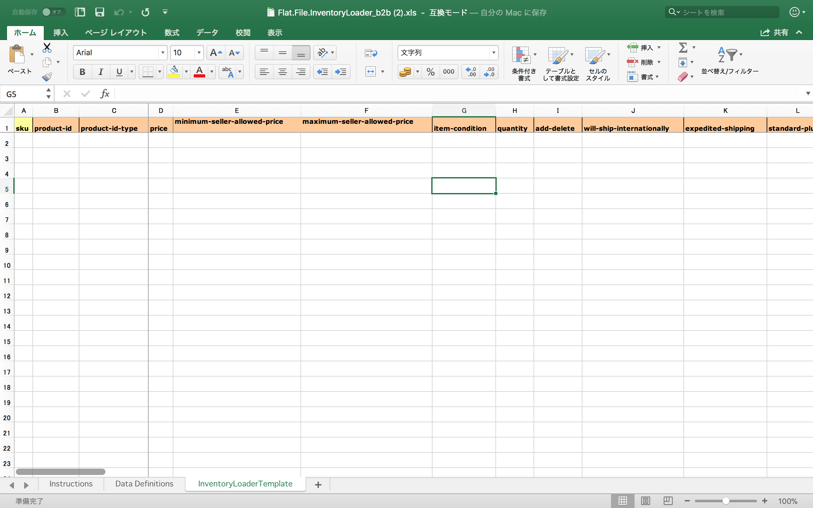Click the Fill down icon
Viewport: 813px width, 508px height.
(683, 63)
